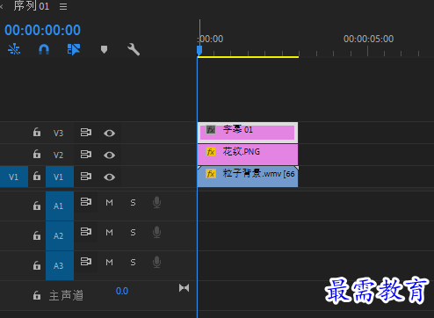Toggle sync lock for A2
This screenshot has width=434, height=318.
point(86,232)
